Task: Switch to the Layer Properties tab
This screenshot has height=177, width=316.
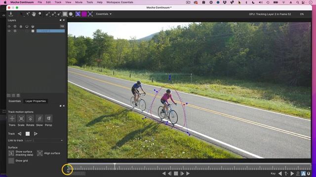Action: point(36,101)
